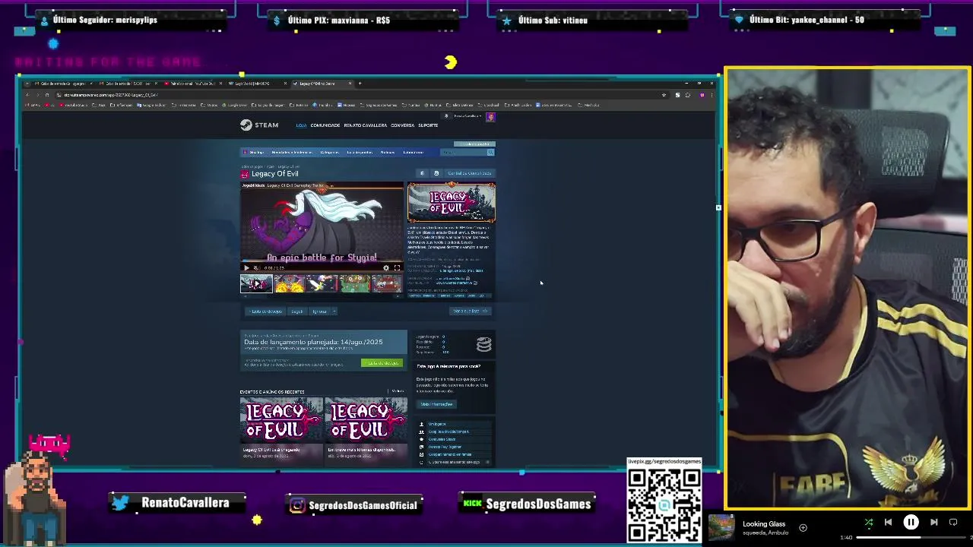This screenshot has width=973, height=547.
Task: Click the browser address bar
Action: 357,95
